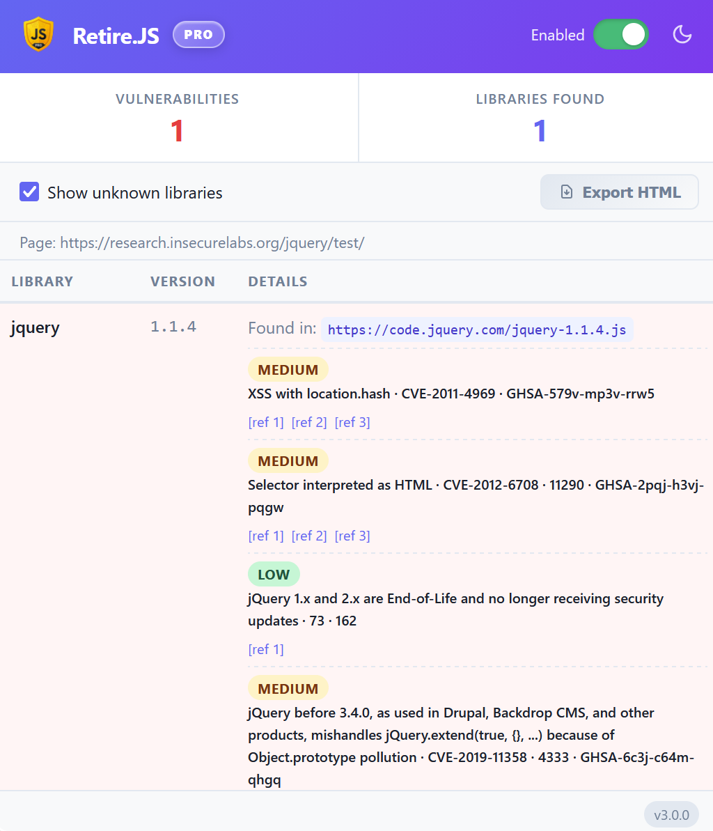Click the Libraries Found count 1
Image resolution: width=713 pixels, height=831 pixels.
pos(540,131)
